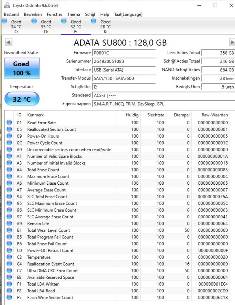The height and width of the screenshot is (305, 235).
Task: Select the Total Program Fail Count row
Action: point(117,237)
